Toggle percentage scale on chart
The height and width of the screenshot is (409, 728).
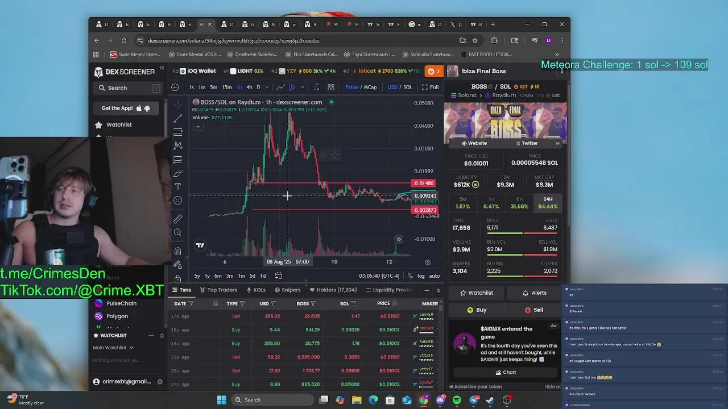(410, 276)
